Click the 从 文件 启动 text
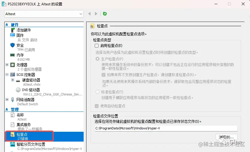250x152 pixels. pos(27,40)
